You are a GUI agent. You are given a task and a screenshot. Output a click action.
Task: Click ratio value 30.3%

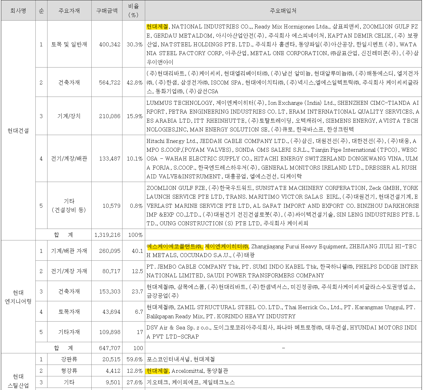tap(135, 44)
